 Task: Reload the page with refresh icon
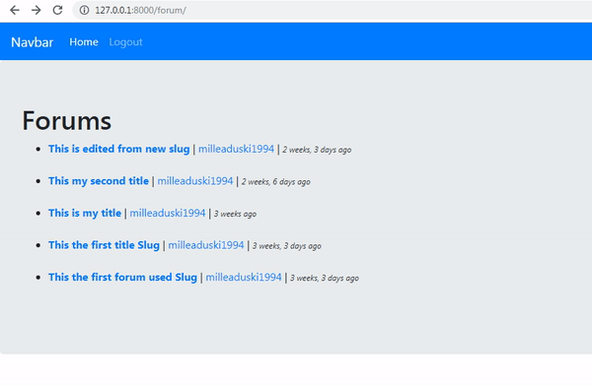pyautogui.click(x=57, y=10)
